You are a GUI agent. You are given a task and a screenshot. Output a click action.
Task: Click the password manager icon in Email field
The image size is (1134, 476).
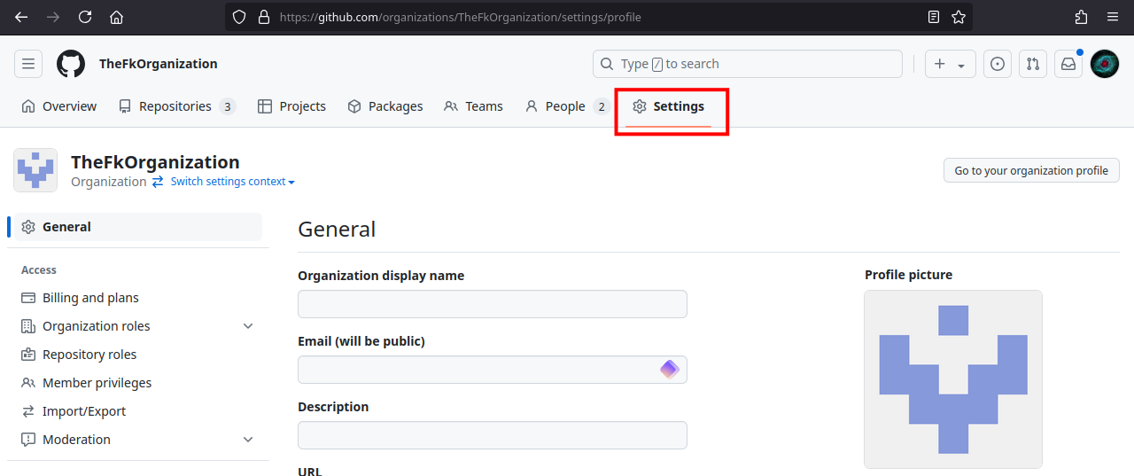click(669, 370)
